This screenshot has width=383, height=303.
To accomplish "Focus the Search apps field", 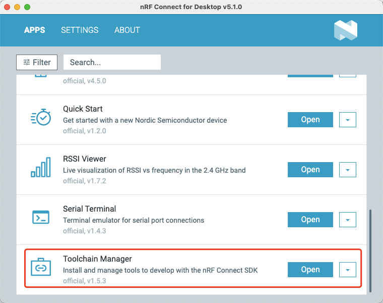I will click(x=112, y=62).
